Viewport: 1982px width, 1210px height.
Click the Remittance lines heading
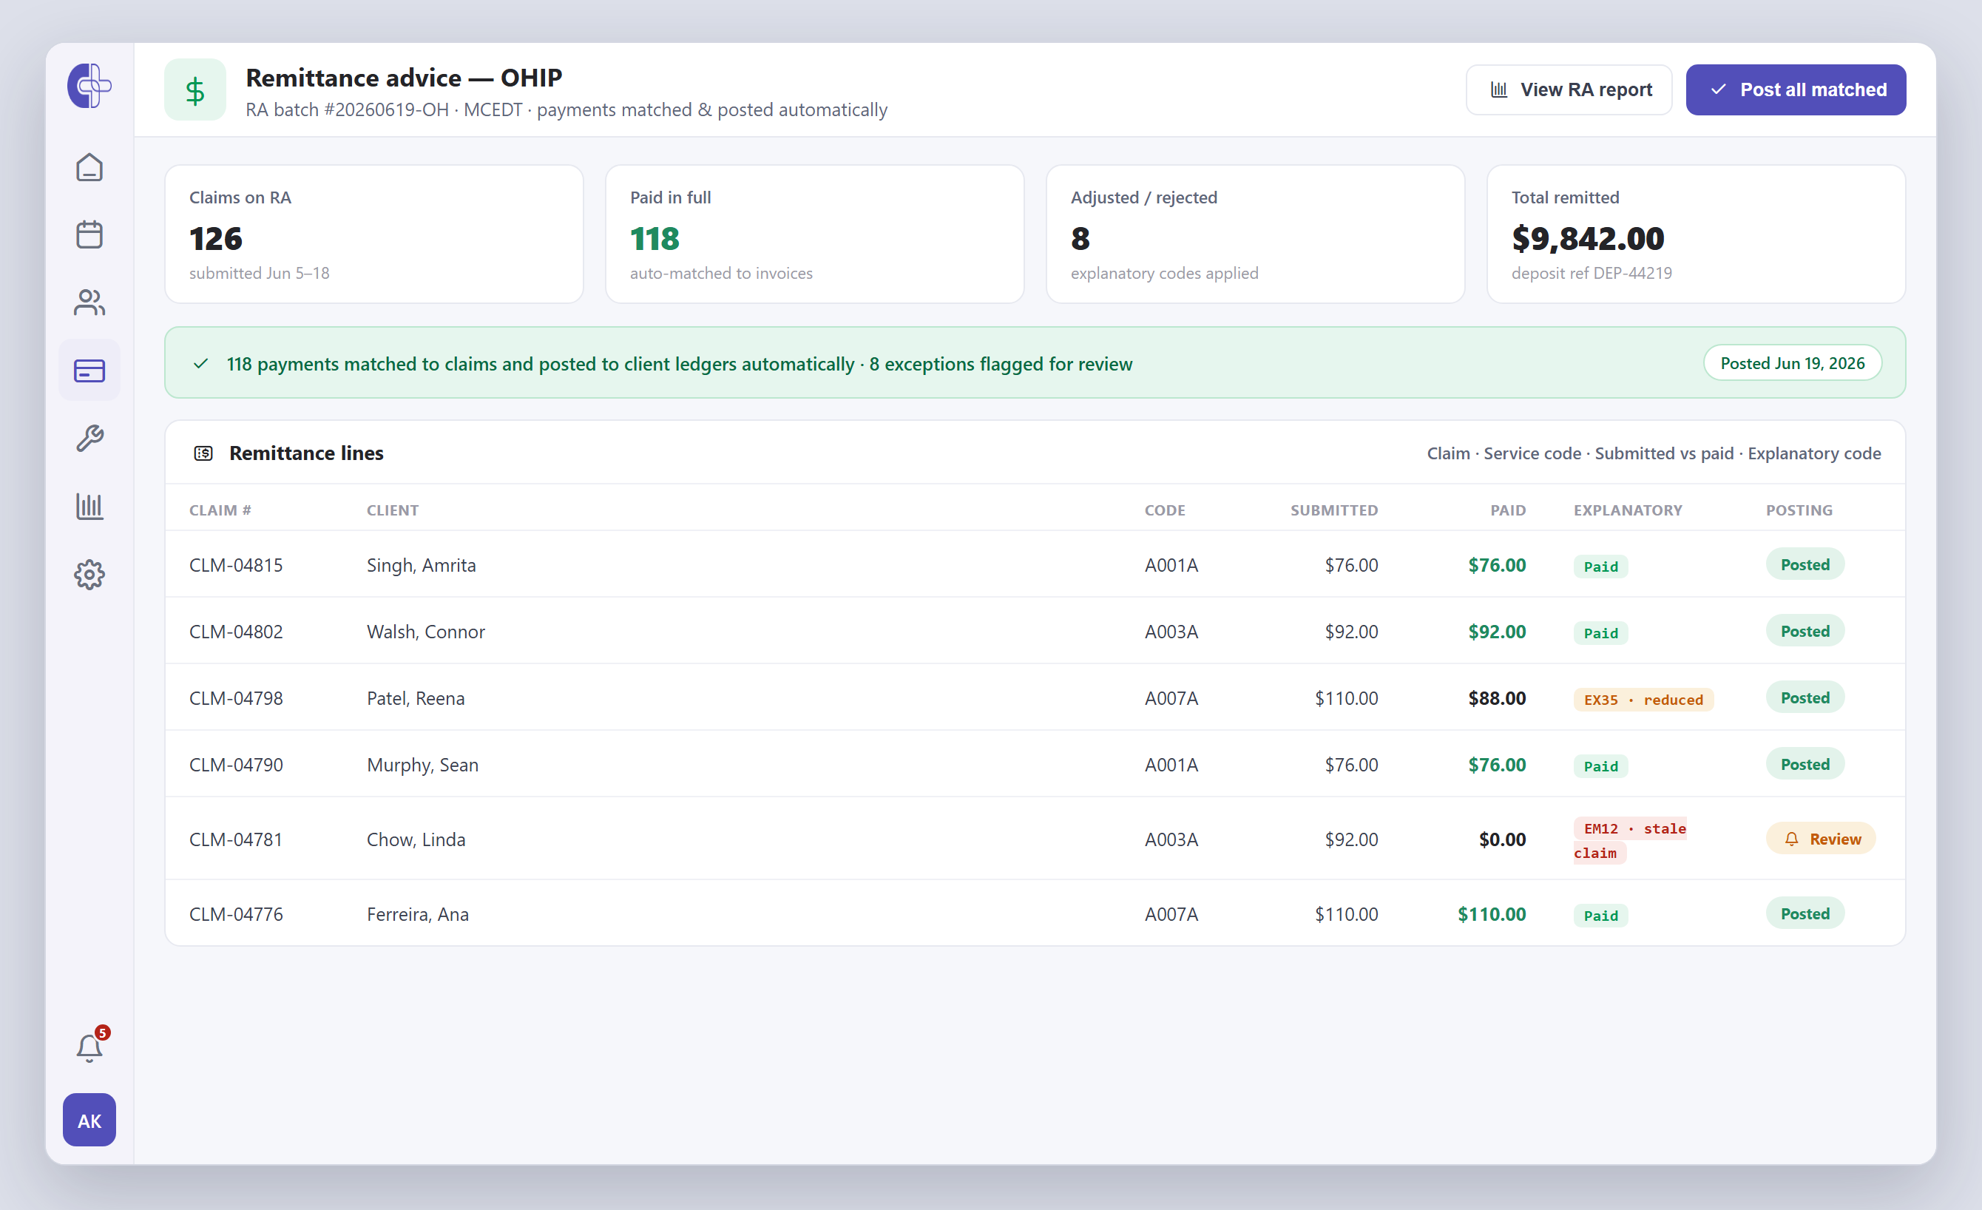pos(306,453)
